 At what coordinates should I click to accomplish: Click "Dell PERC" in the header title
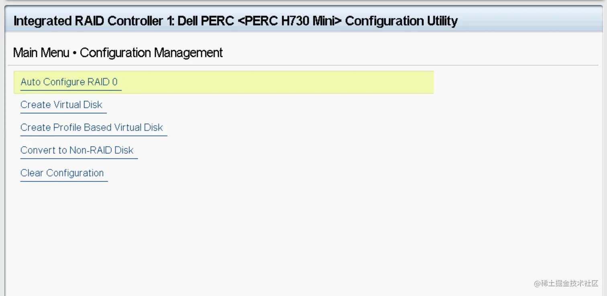206,21
